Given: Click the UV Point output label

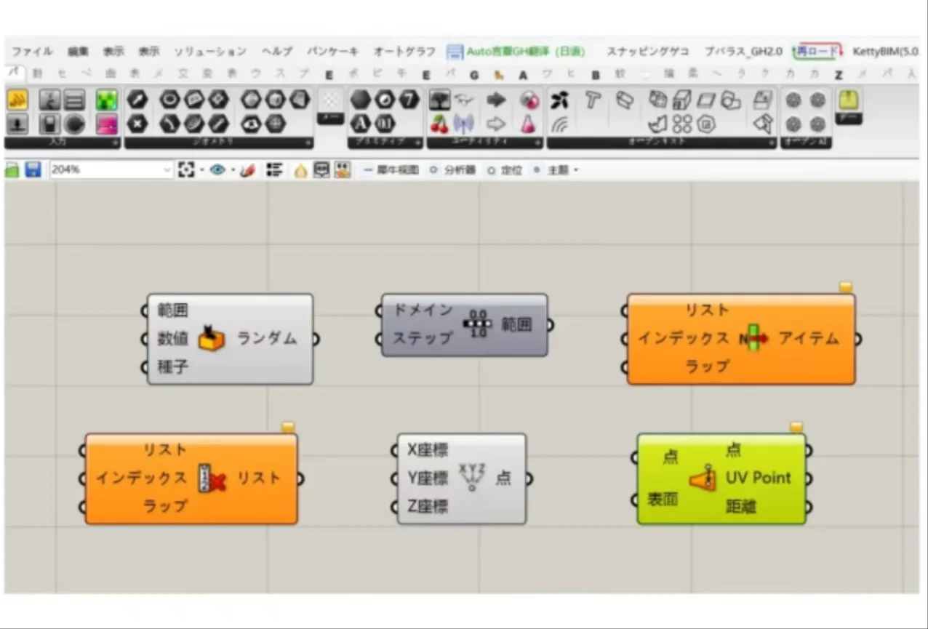Looking at the screenshot, I should [x=758, y=478].
